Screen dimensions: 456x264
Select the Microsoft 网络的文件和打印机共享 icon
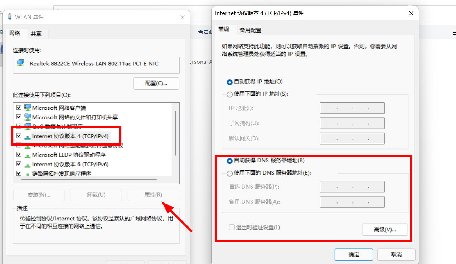pos(28,117)
